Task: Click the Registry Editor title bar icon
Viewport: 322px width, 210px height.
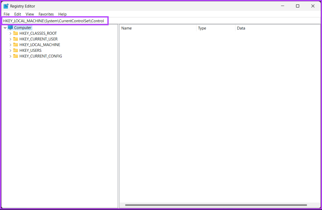Action: [x=5, y=6]
